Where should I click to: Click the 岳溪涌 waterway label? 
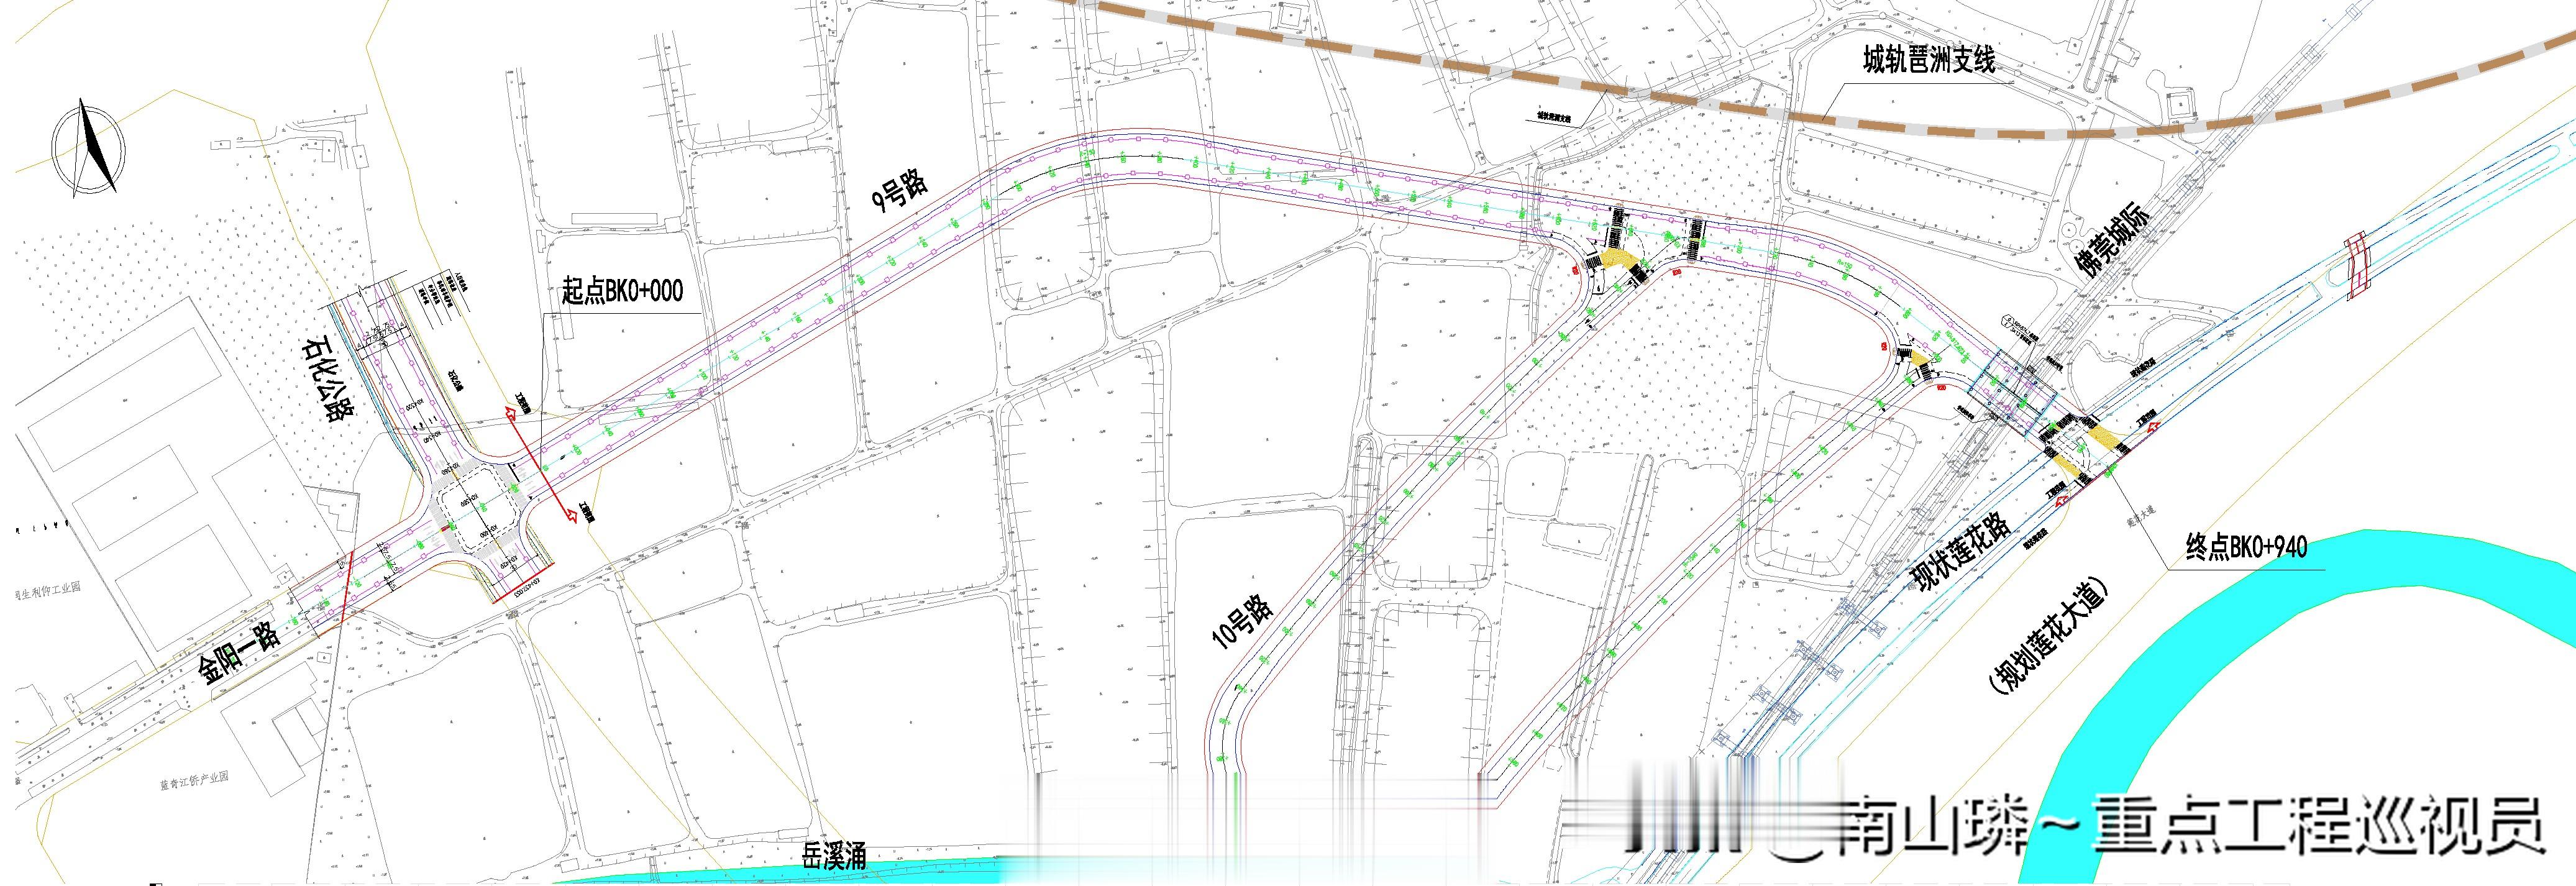click(x=833, y=856)
